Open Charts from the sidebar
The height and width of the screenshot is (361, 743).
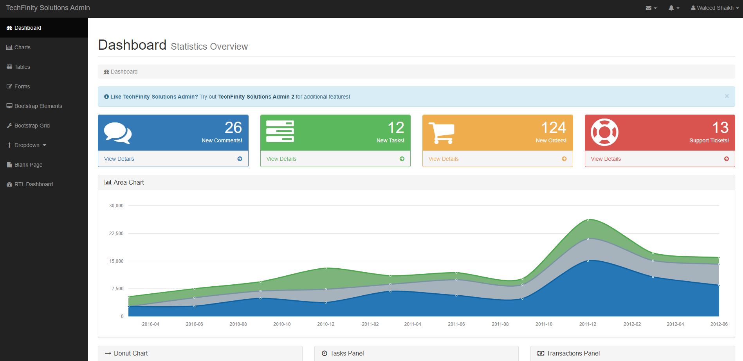pos(22,47)
